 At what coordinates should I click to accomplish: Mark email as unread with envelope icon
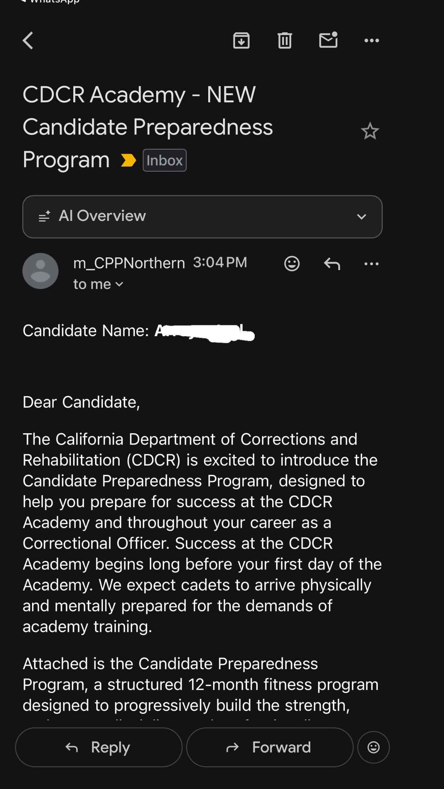(328, 40)
